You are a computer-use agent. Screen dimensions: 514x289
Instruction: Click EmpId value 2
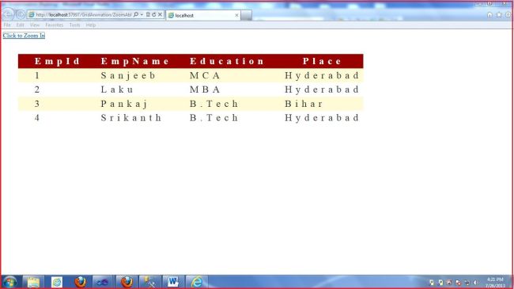[x=37, y=89]
